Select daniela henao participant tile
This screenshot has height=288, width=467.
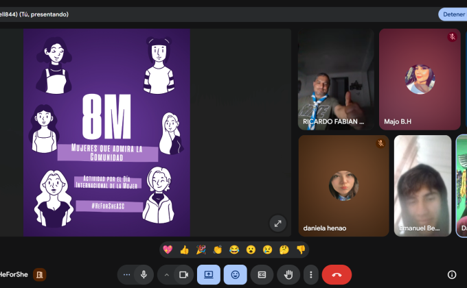point(343,185)
